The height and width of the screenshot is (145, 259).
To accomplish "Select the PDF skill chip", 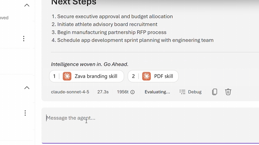I will click(153, 76).
